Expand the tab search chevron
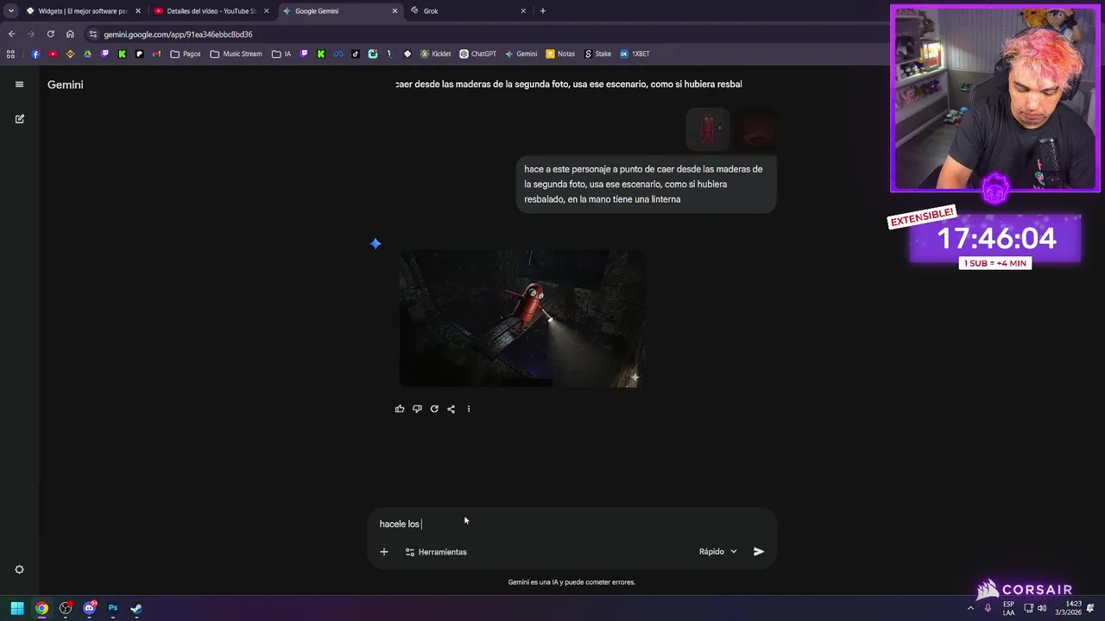 [10, 11]
